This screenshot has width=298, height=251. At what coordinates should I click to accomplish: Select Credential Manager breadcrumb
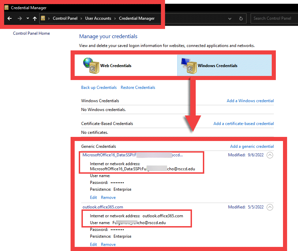point(137,18)
